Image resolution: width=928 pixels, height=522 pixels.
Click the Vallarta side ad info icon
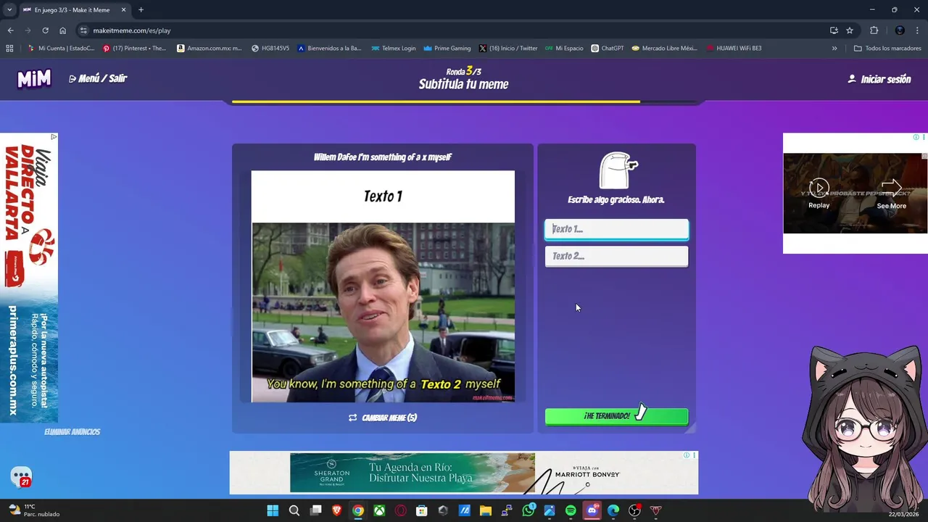(54, 136)
